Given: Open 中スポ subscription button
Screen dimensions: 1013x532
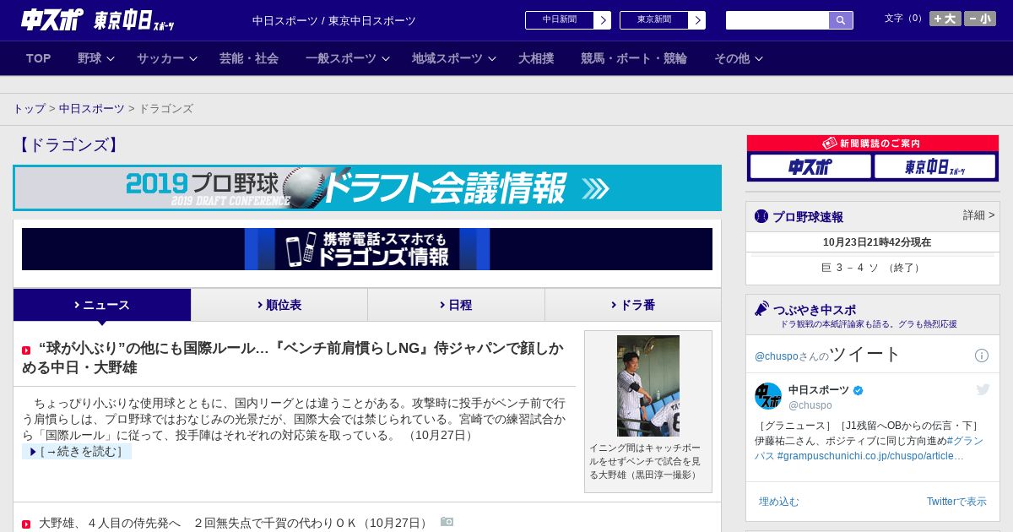Looking at the screenshot, I should point(810,166).
